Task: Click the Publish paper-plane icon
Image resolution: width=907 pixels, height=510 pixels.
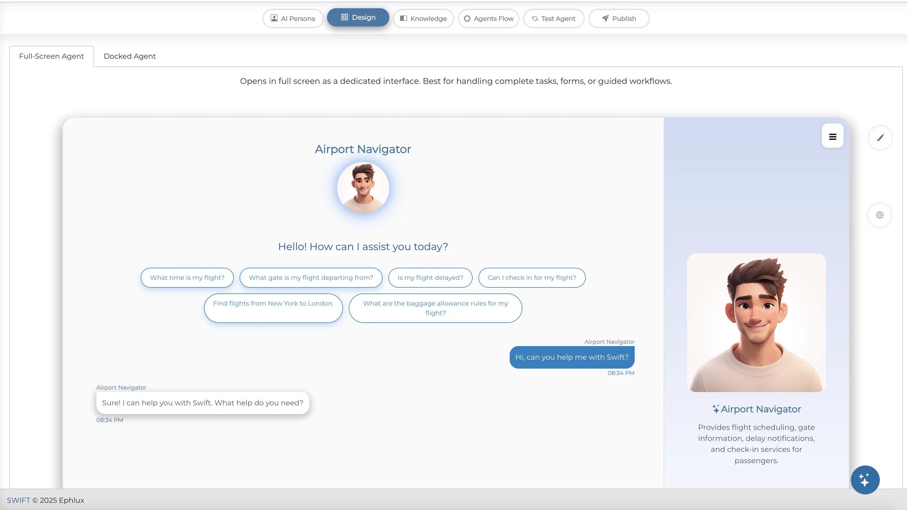Action: coord(605,18)
